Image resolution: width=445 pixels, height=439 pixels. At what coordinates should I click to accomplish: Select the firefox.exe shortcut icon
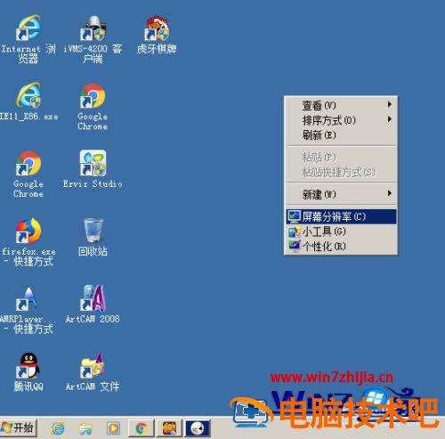coord(28,231)
